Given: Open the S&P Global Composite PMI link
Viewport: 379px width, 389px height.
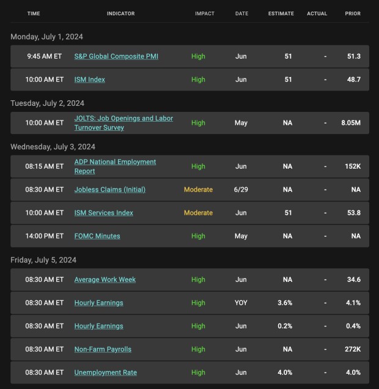Looking at the screenshot, I should coord(117,56).
